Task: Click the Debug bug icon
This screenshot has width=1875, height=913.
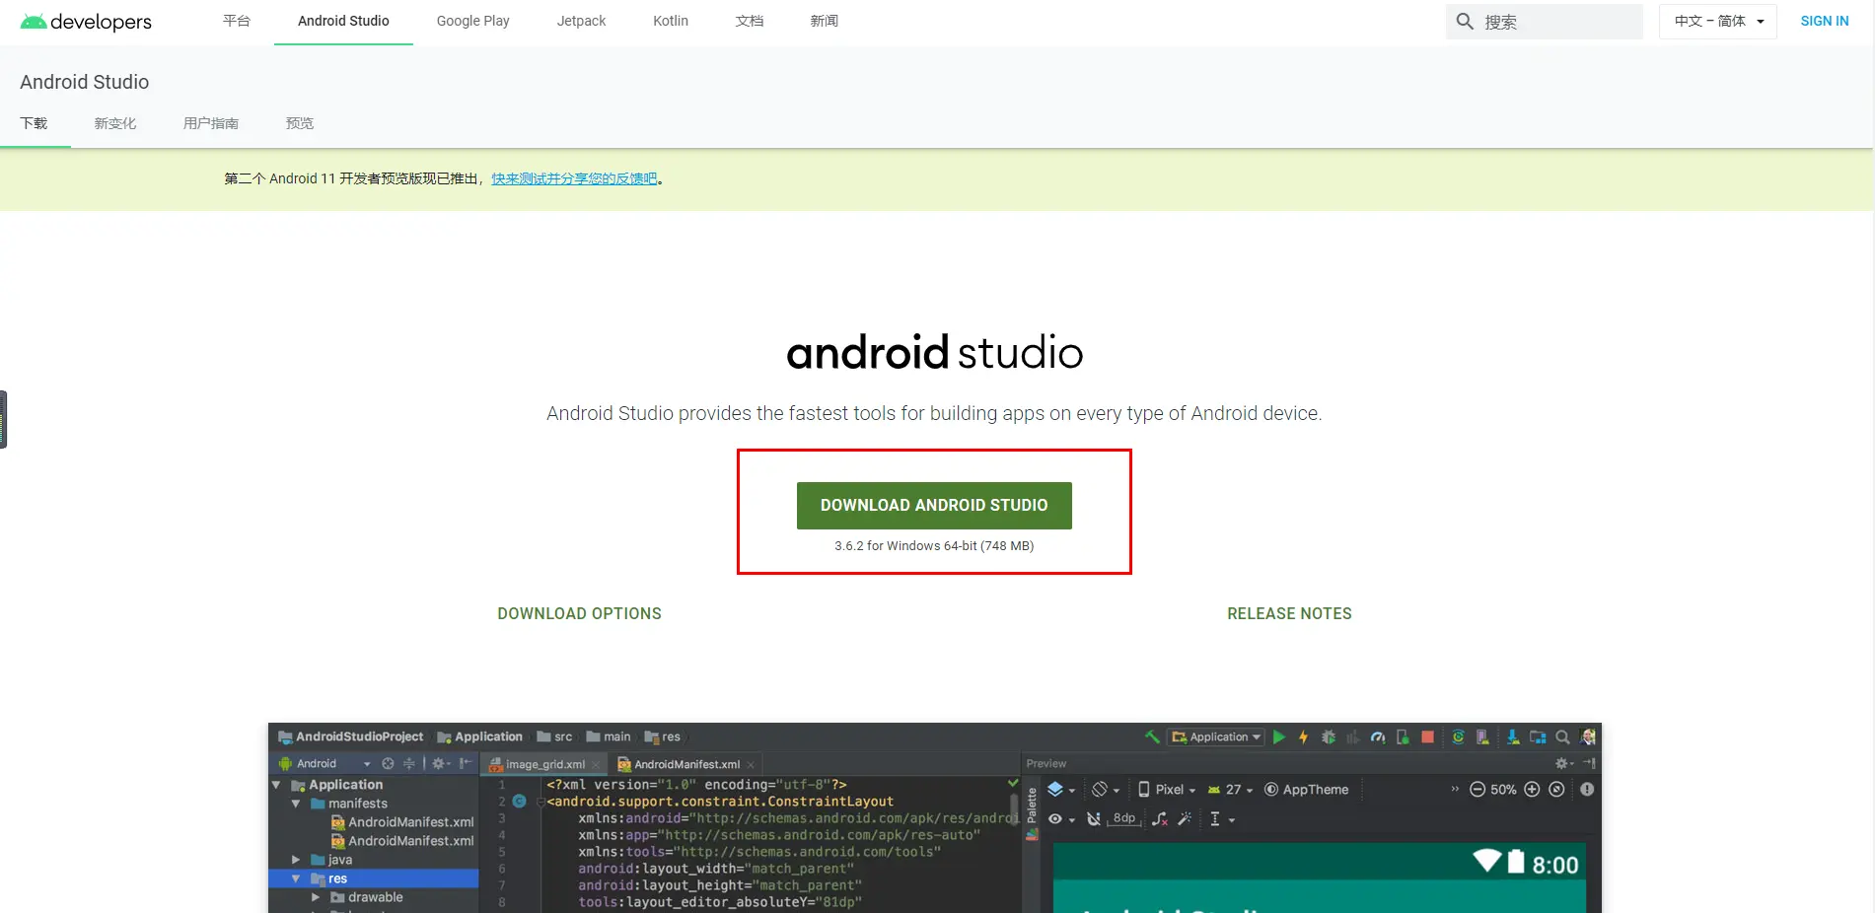Action: tap(1329, 737)
